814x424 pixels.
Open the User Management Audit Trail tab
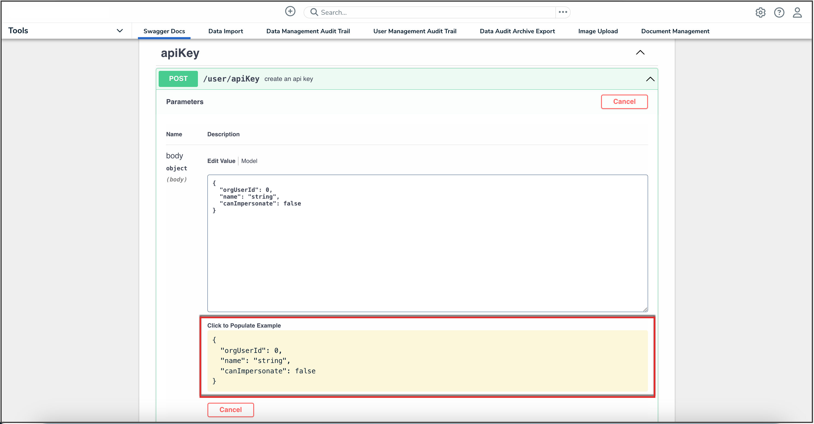pyautogui.click(x=415, y=31)
